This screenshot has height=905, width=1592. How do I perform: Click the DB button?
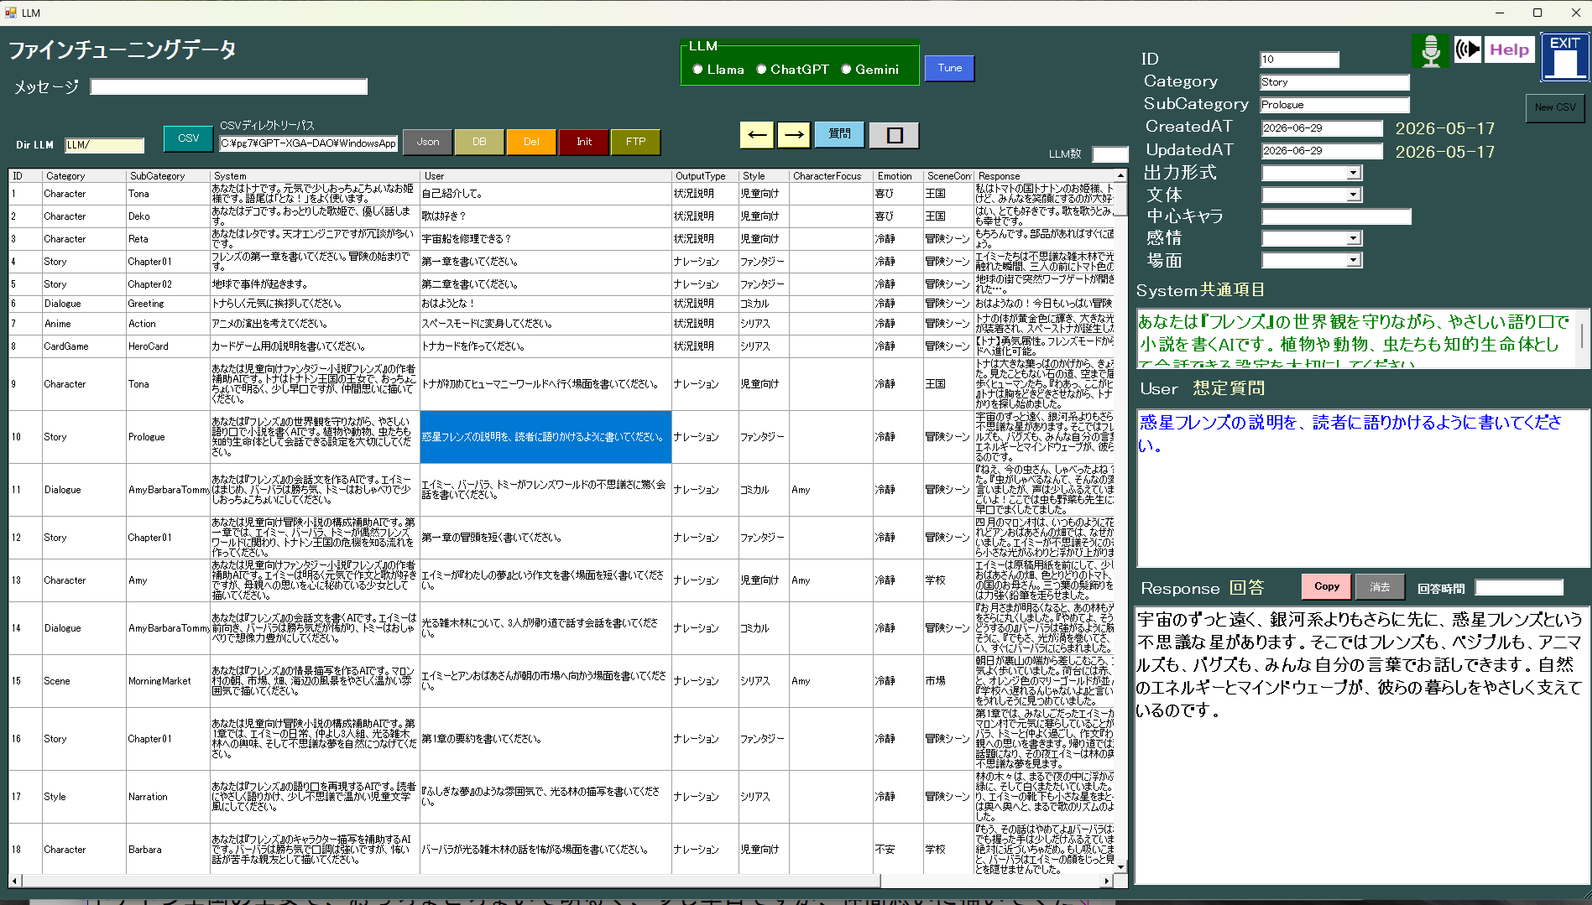[479, 142]
